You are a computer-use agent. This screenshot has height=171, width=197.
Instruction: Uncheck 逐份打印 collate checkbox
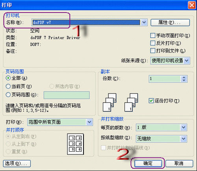click(151, 101)
